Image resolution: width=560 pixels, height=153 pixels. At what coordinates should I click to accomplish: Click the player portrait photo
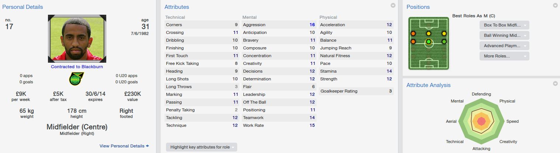(x=77, y=39)
